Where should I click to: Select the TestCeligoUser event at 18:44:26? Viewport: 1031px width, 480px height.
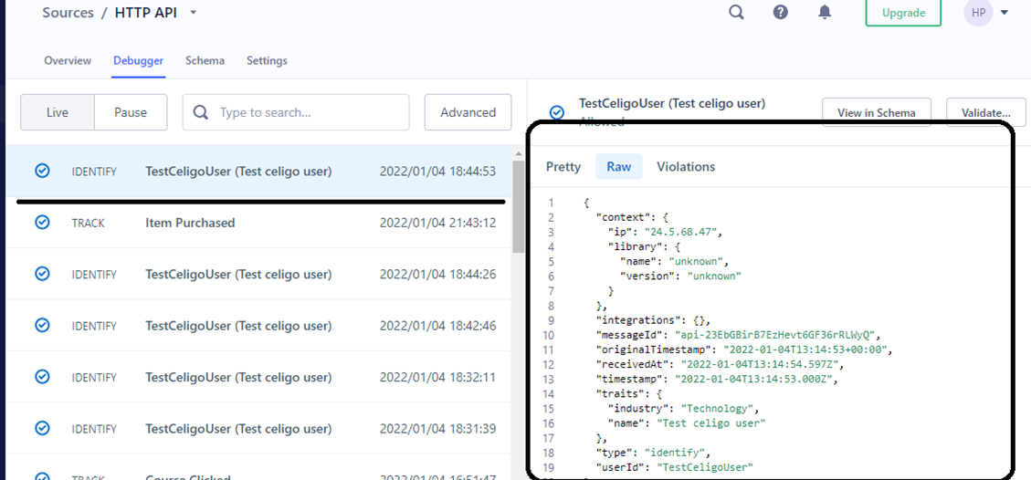(x=258, y=274)
